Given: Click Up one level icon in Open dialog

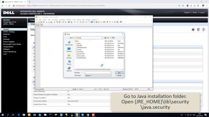Looking at the screenshot, I should (108, 38).
